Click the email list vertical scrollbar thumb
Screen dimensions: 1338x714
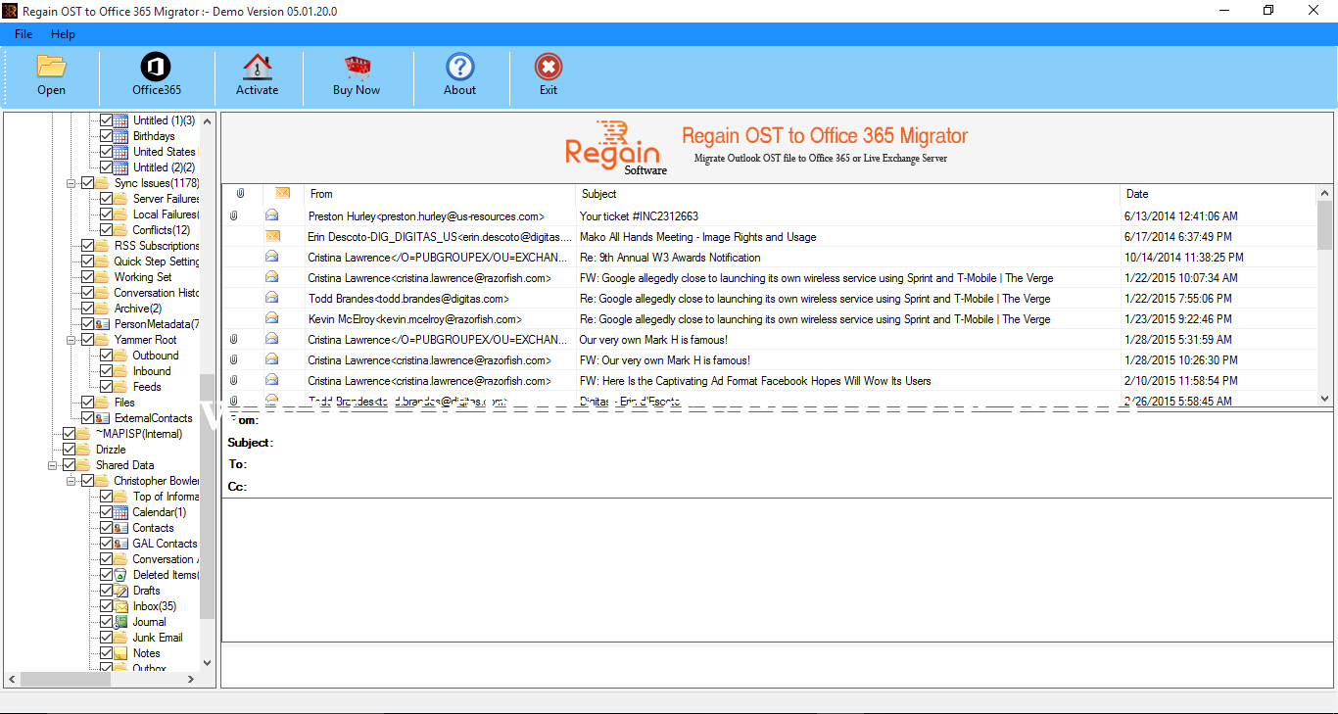[x=1324, y=226]
